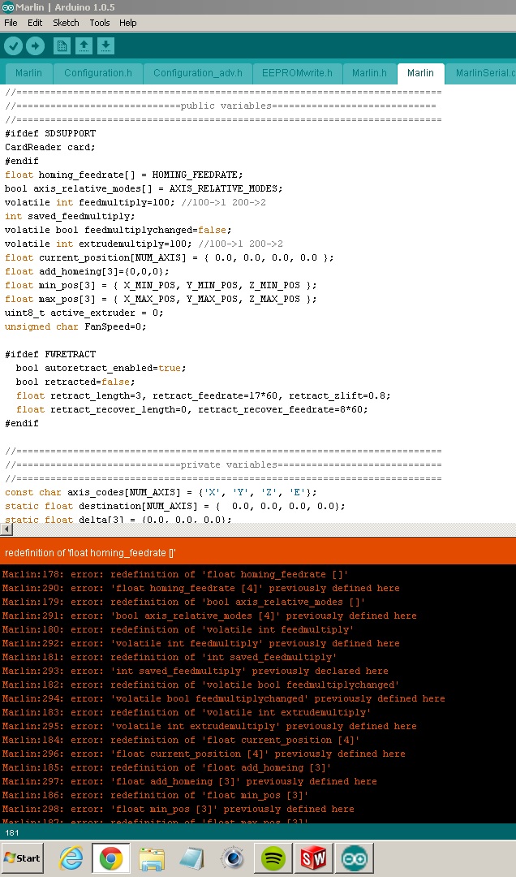Launch Internet Explorer from the taskbar
The width and height of the screenshot is (516, 877).
point(71,858)
